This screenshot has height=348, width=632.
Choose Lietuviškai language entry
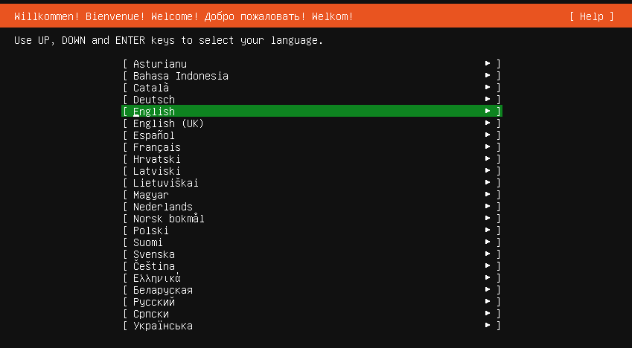[312, 182]
